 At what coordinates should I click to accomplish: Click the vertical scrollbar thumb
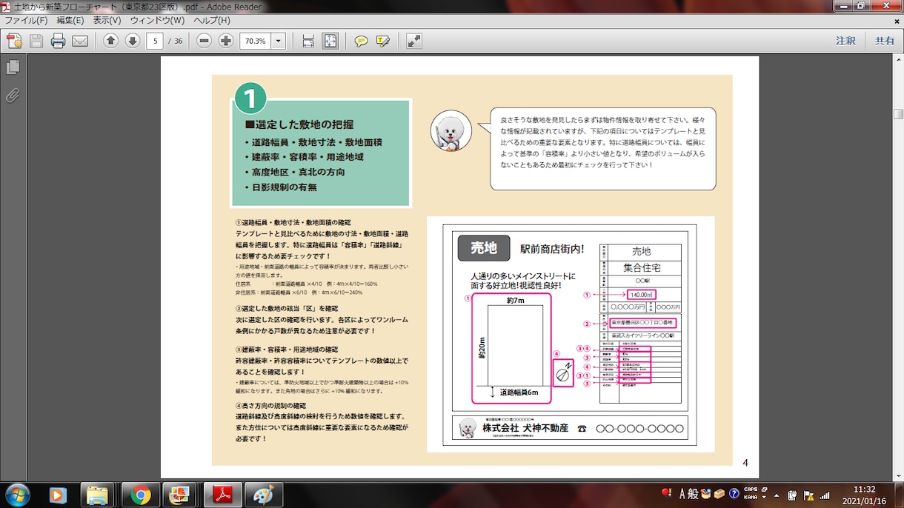click(898, 113)
